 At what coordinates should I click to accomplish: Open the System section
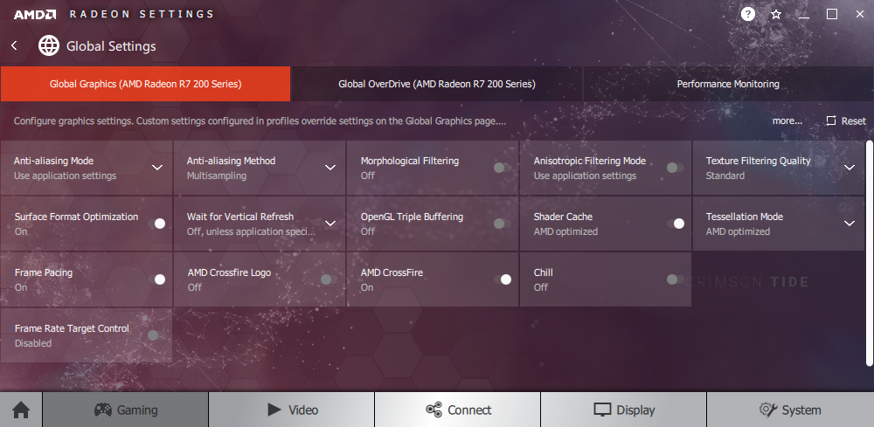coord(790,410)
